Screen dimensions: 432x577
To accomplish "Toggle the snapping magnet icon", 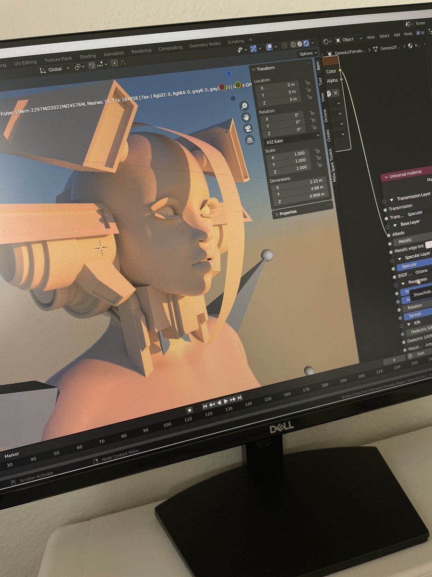I will pyautogui.click(x=91, y=65).
